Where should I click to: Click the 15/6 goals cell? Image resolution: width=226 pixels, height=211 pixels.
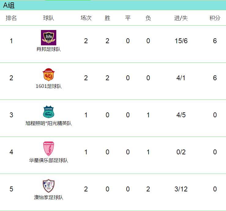tap(181, 41)
